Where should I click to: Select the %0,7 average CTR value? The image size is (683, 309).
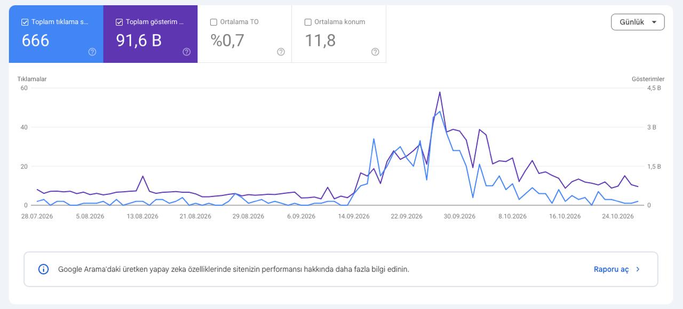coord(227,40)
